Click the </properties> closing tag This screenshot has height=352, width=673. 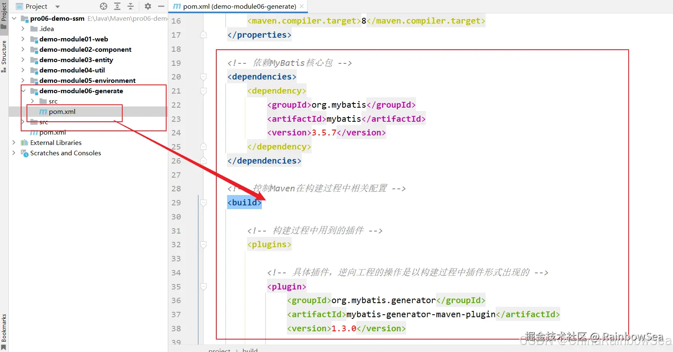[259, 35]
